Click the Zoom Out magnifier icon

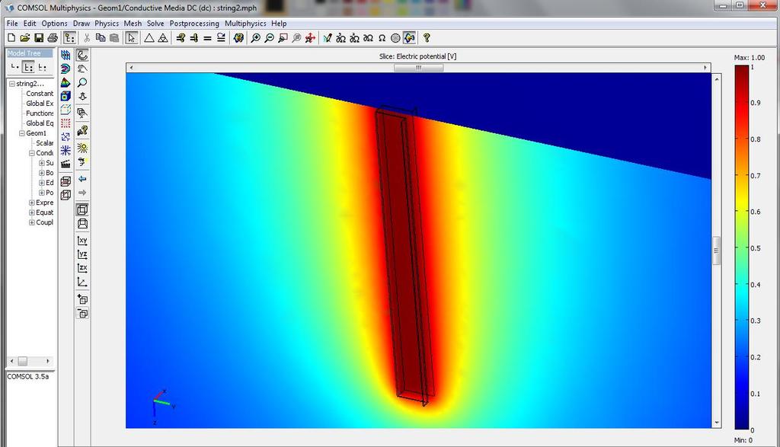[269, 38]
